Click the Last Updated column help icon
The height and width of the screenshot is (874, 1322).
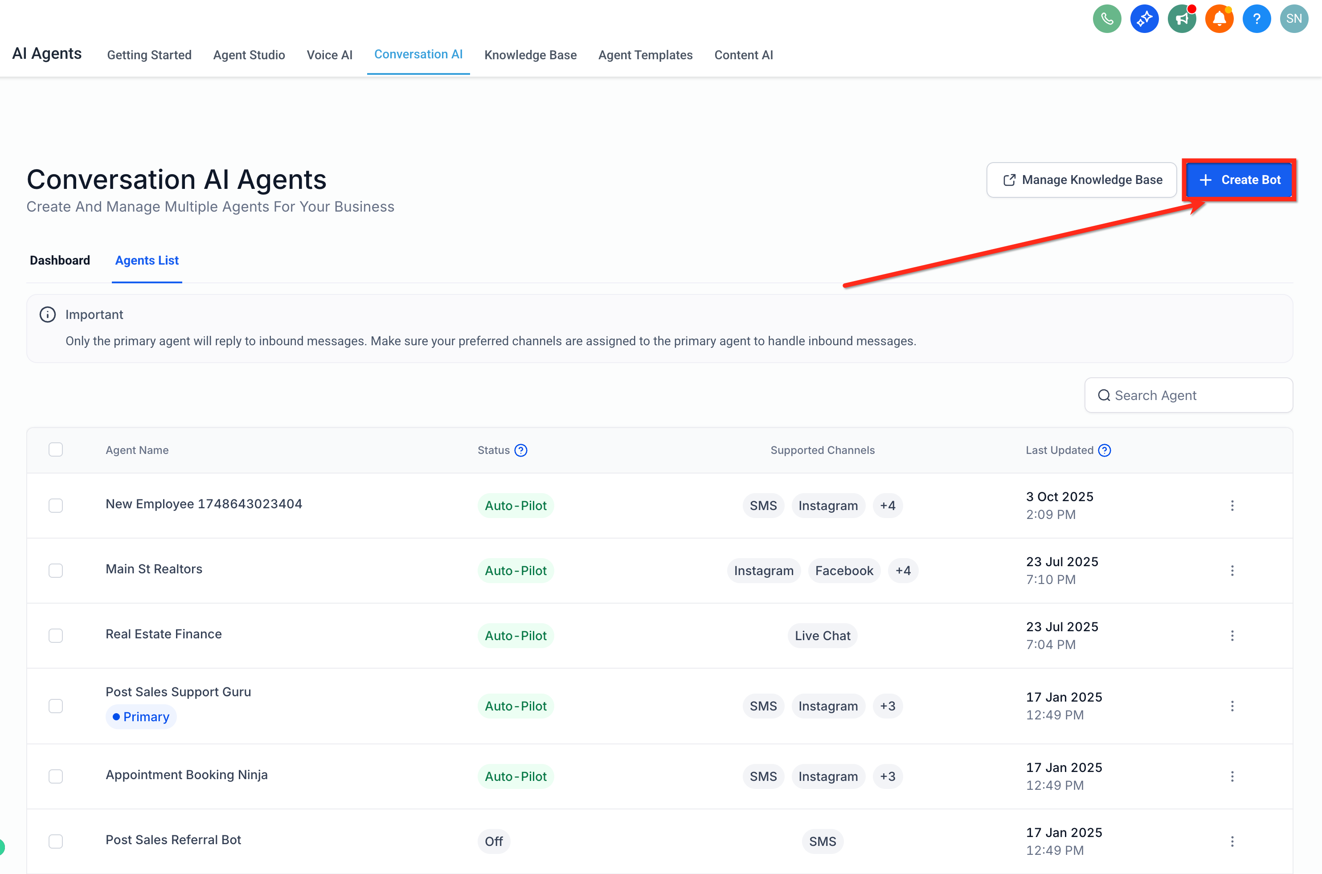(x=1105, y=450)
